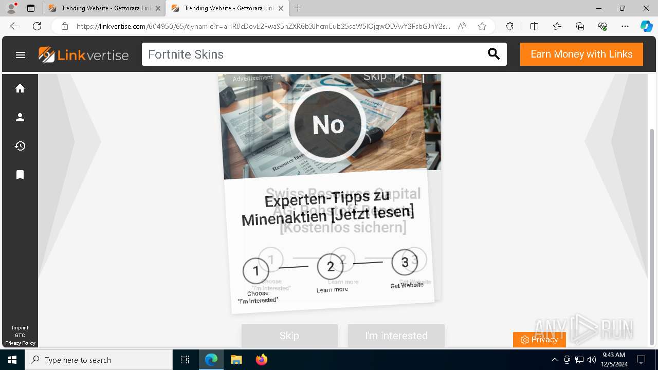Click Experten-Tipps zu Minenaktien headline
The height and width of the screenshot is (370, 658).
pyautogui.click(x=328, y=208)
